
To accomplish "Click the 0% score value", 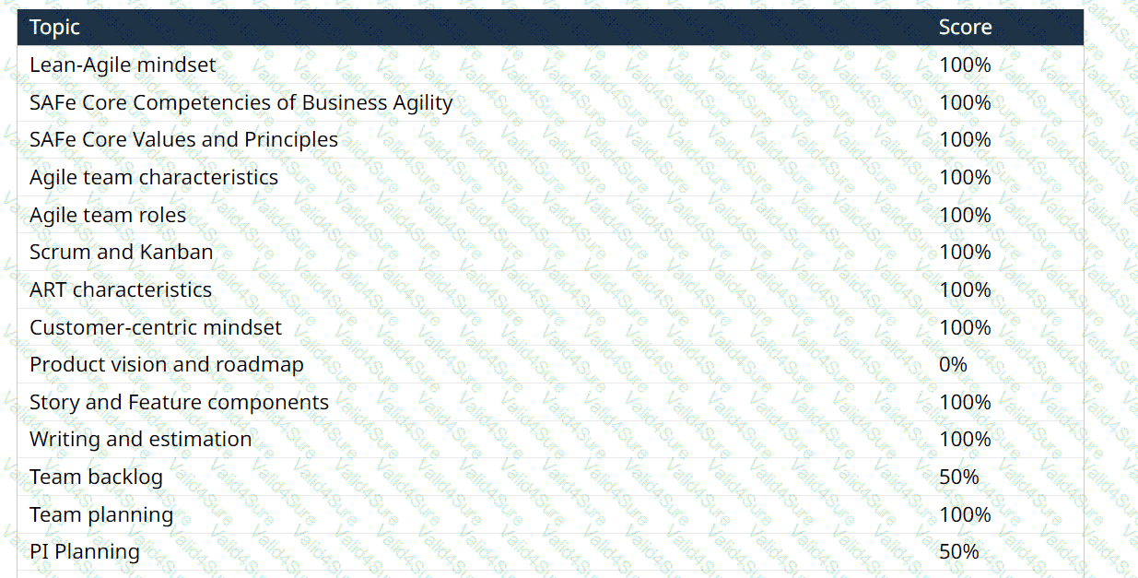I will pos(953,364).
